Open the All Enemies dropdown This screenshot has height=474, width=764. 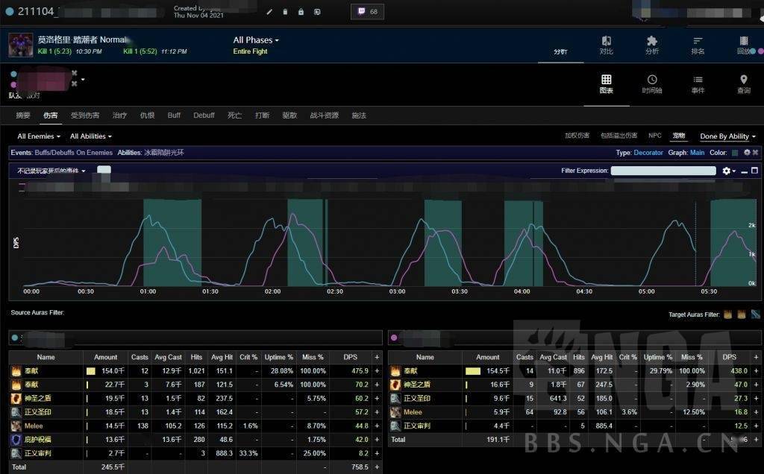coord(39,136)
